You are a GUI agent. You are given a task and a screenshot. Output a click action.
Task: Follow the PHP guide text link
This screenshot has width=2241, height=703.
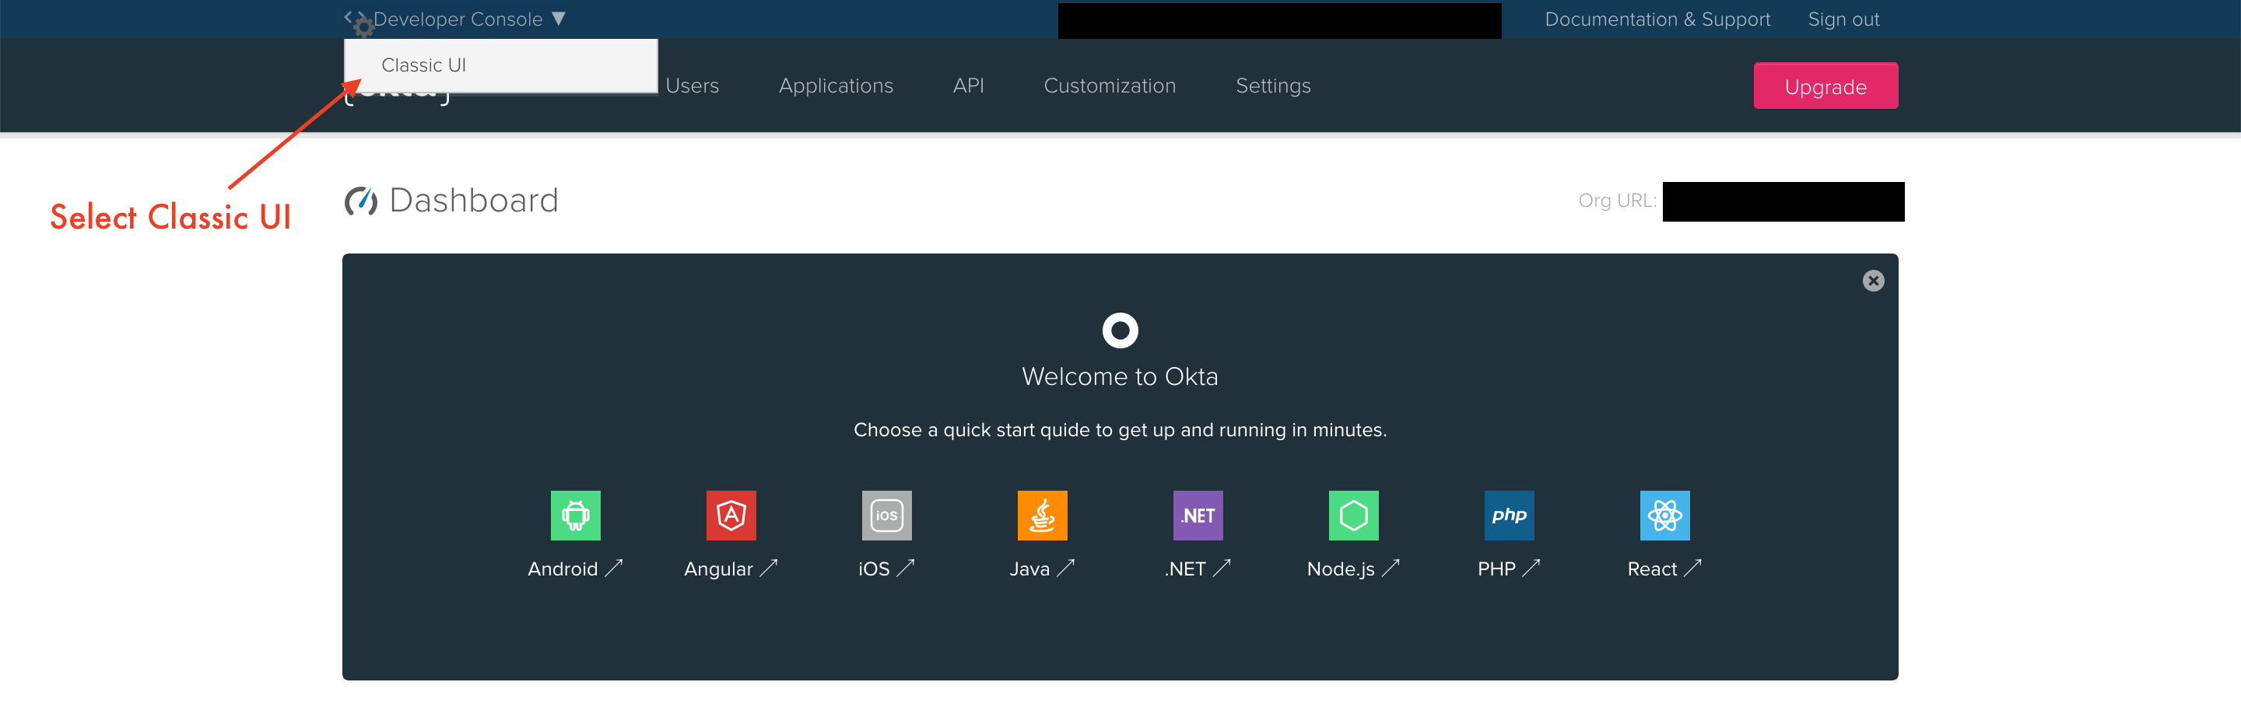point(1510,569)
